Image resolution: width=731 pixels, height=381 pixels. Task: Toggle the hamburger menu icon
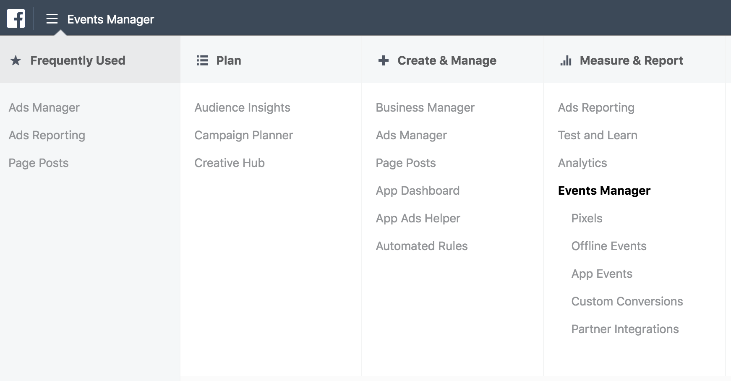tap(52, 19)
